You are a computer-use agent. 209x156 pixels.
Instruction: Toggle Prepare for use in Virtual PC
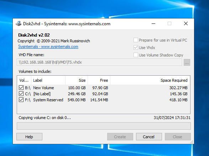(136, 40)
